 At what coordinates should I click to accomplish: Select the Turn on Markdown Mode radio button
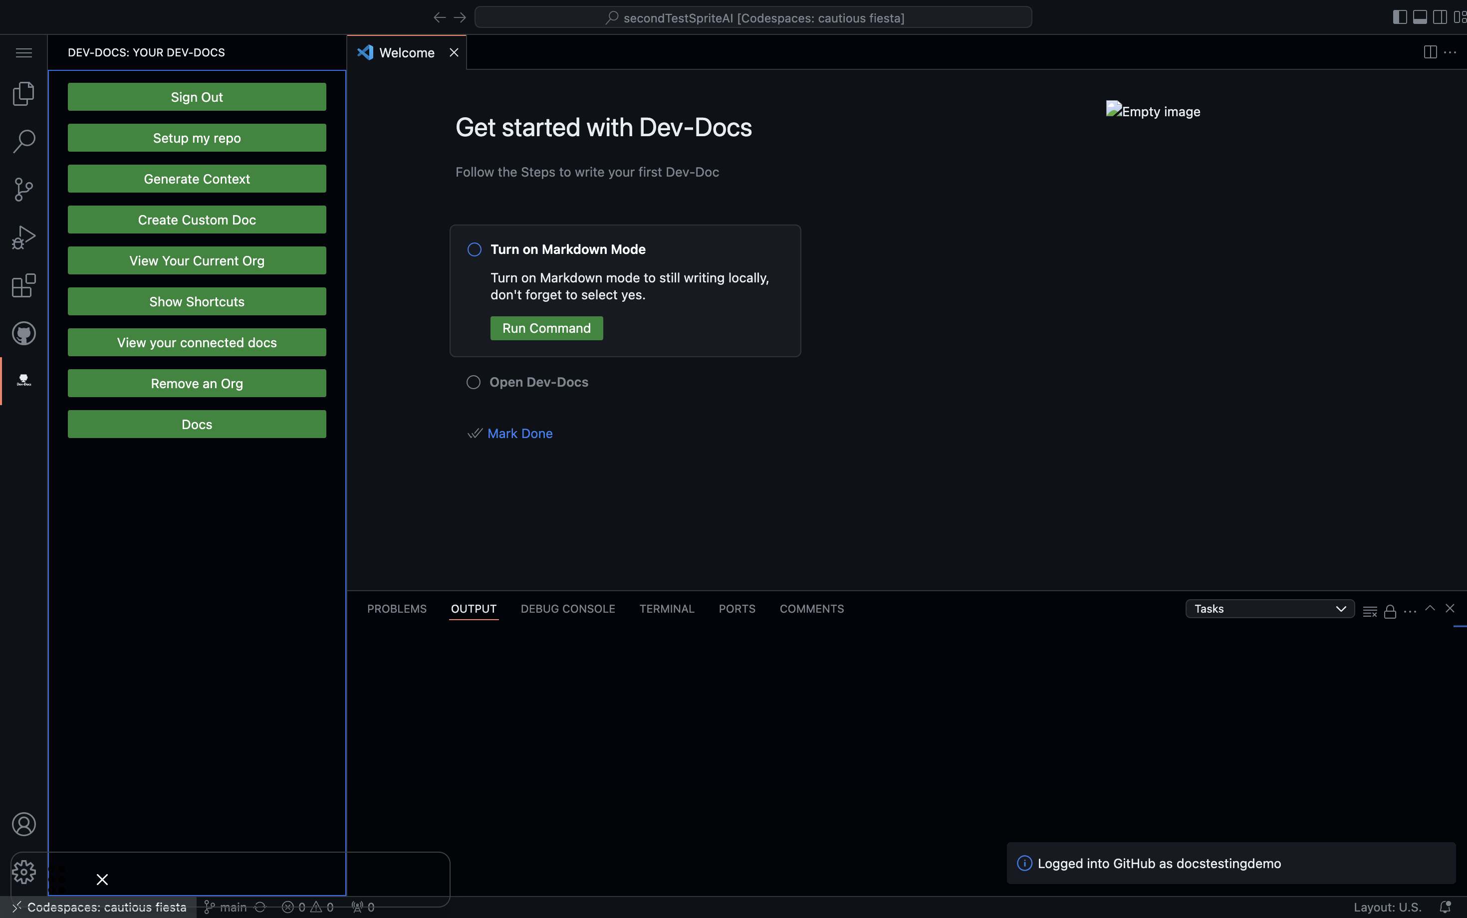(x=474, y=249)
